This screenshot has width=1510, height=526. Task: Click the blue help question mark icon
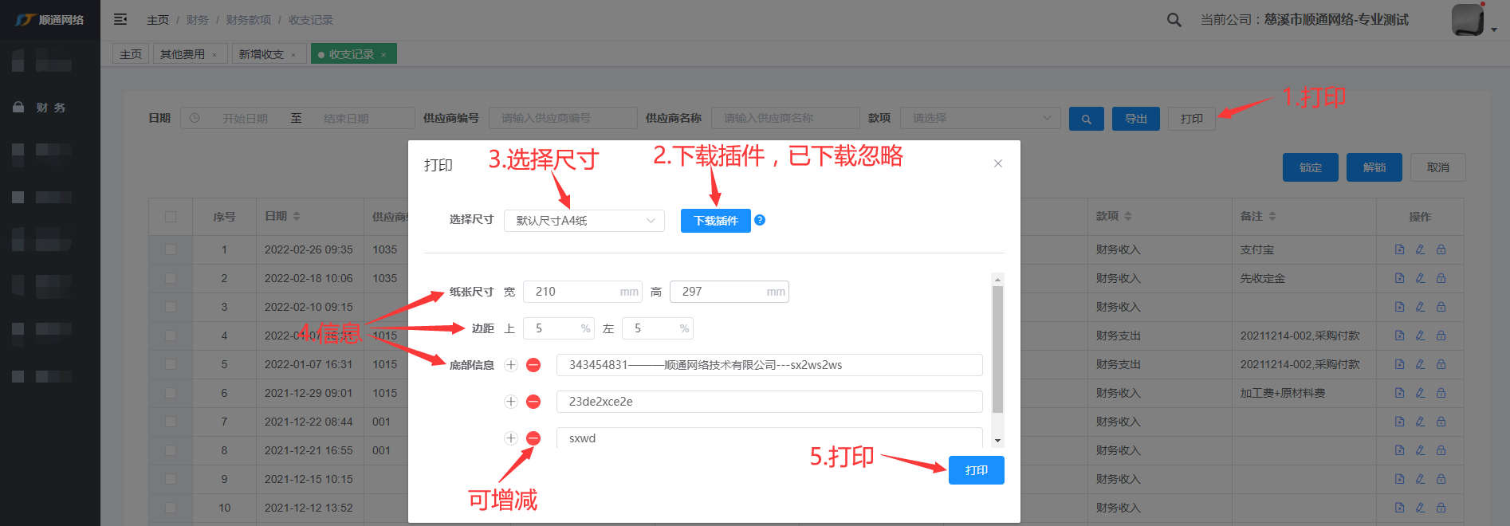point(760,220)
